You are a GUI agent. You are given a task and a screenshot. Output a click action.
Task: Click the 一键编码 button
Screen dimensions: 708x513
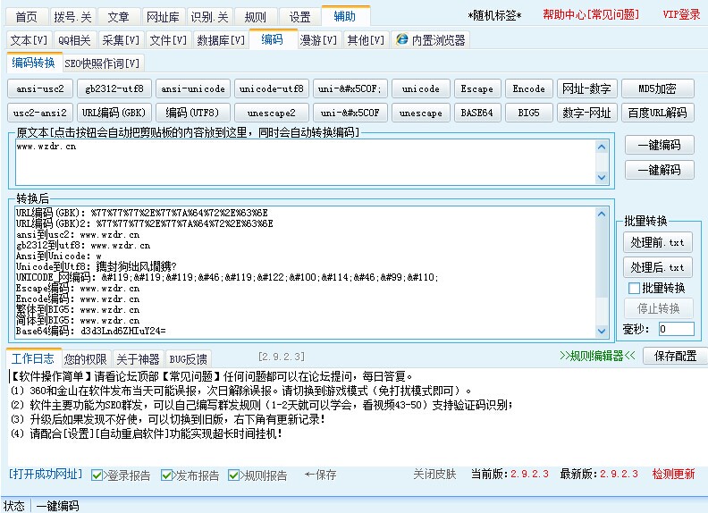659,145
